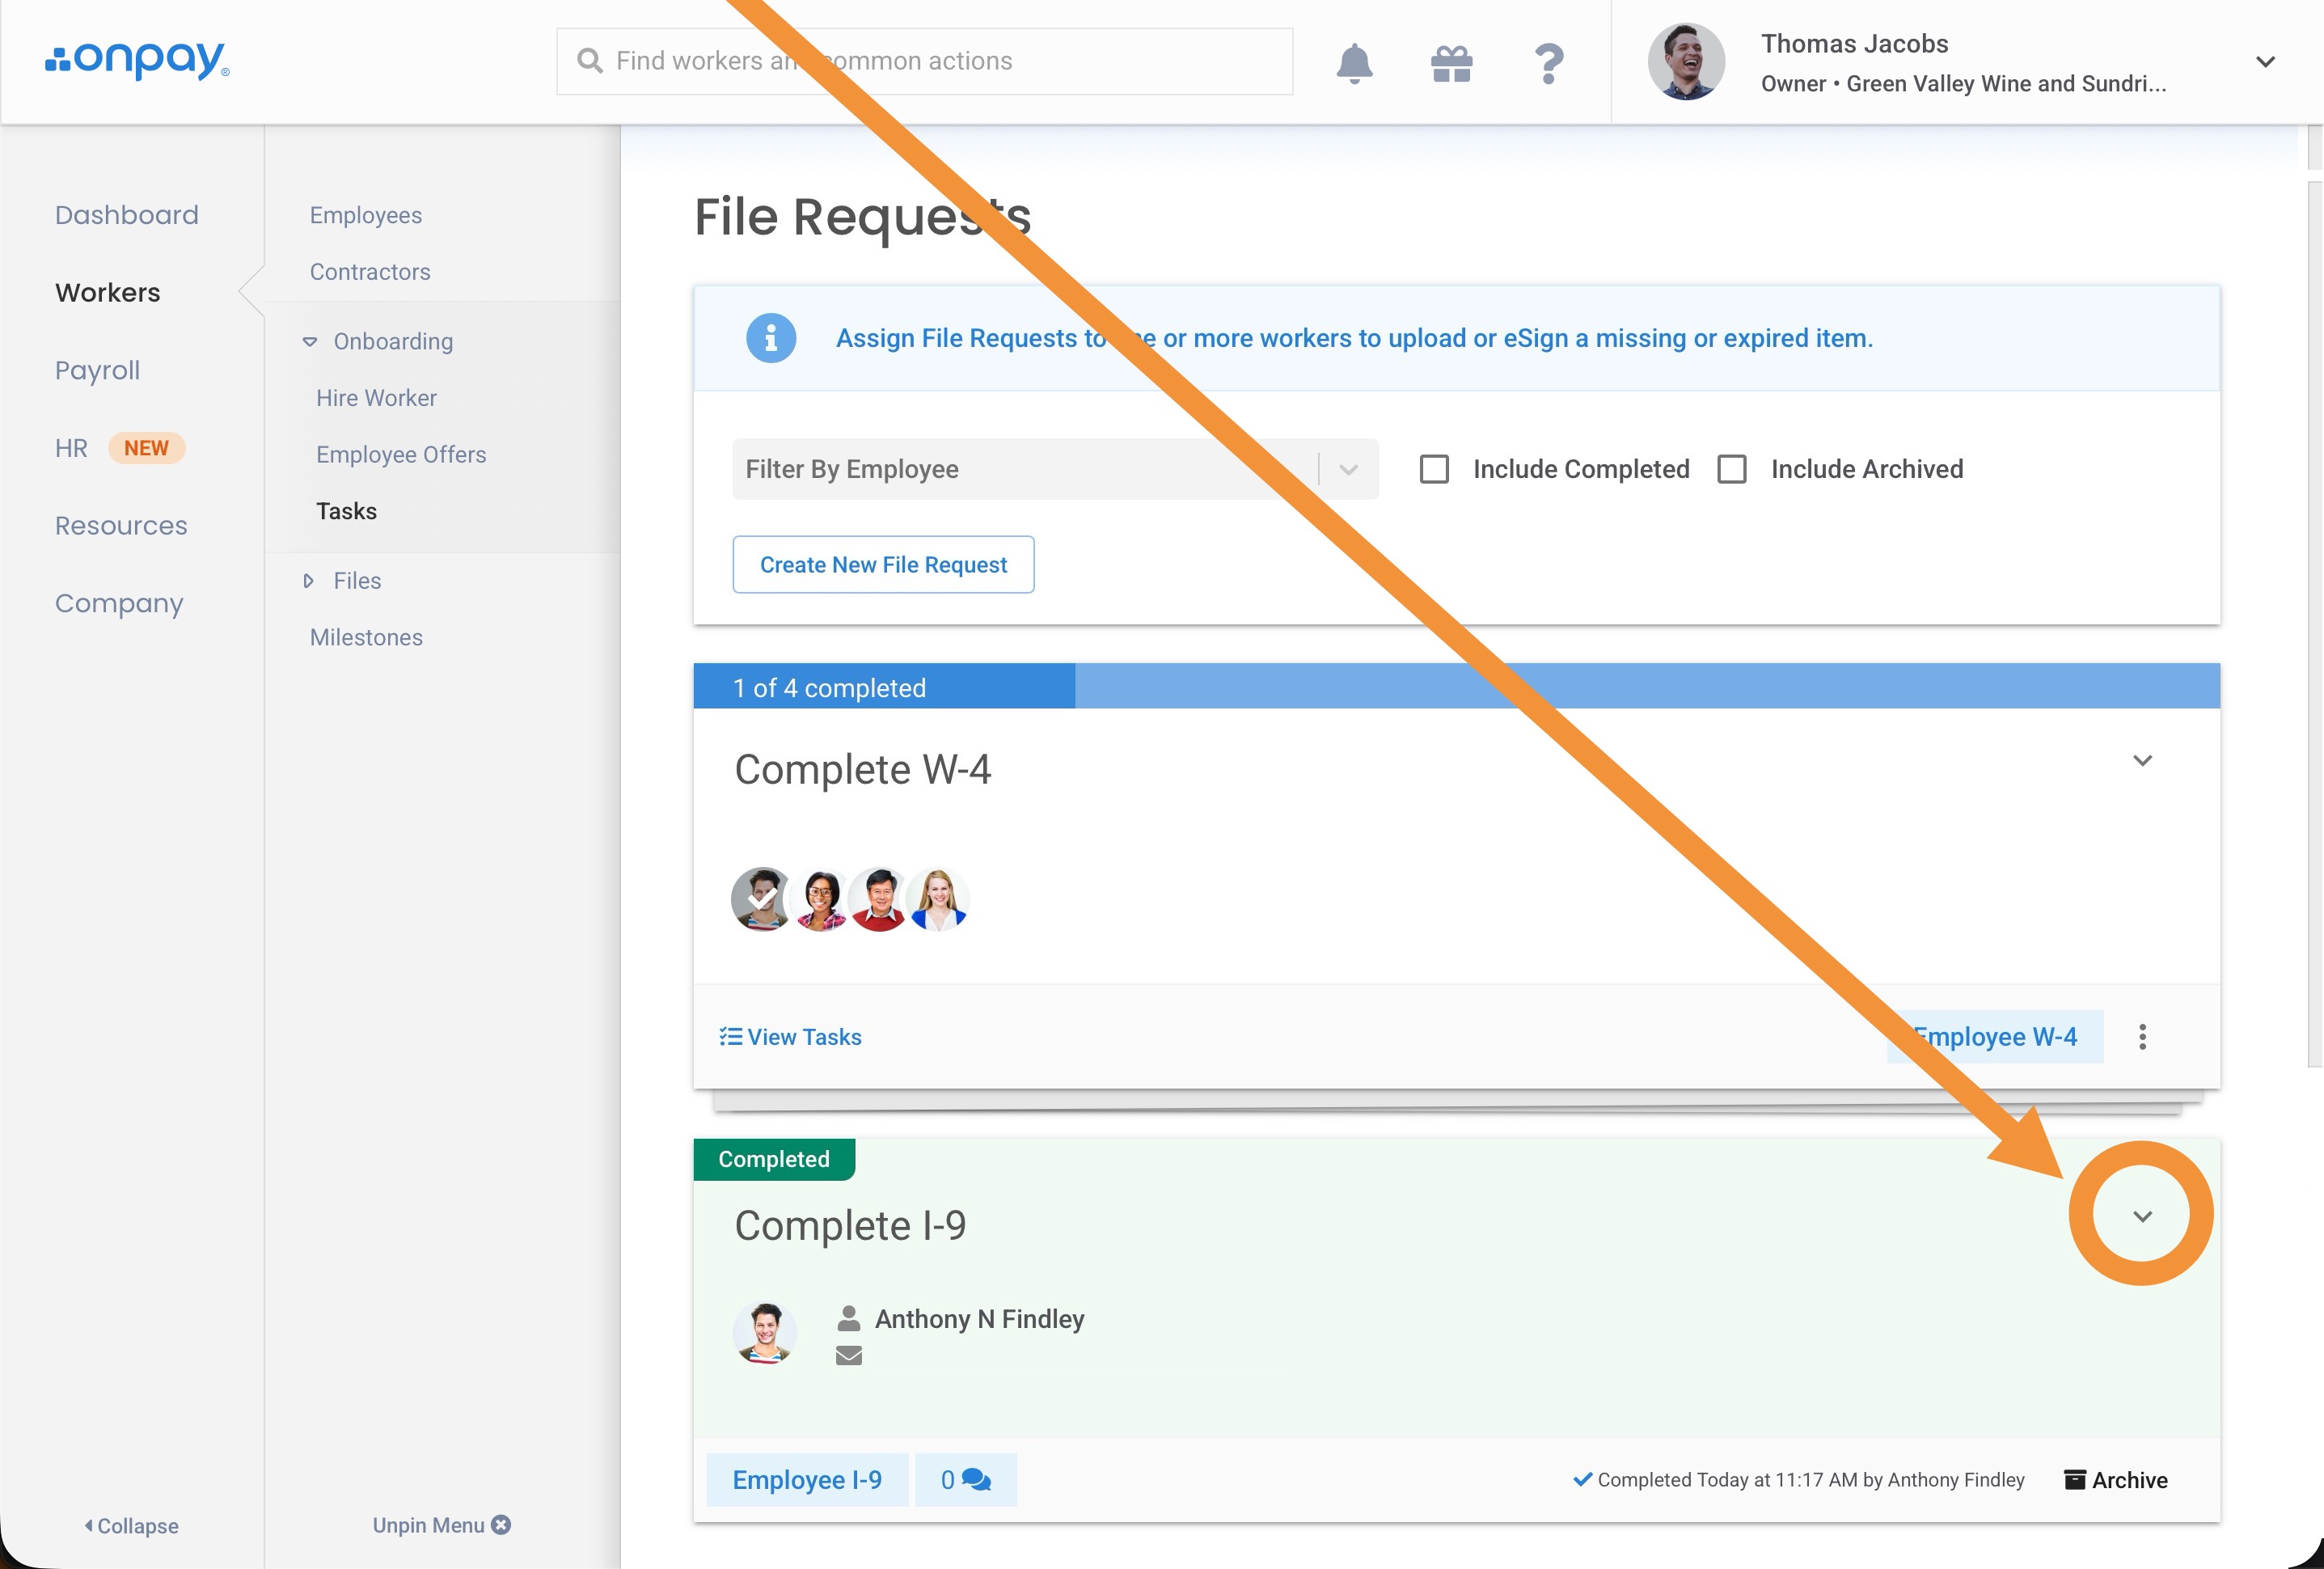Open the Payroll menu section

(97, 370)
